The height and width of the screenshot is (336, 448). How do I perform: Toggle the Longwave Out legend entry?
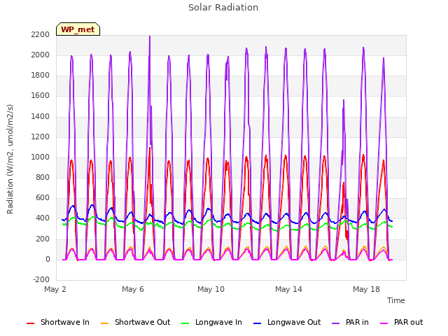pyautogui.click(x=287, y=322)
